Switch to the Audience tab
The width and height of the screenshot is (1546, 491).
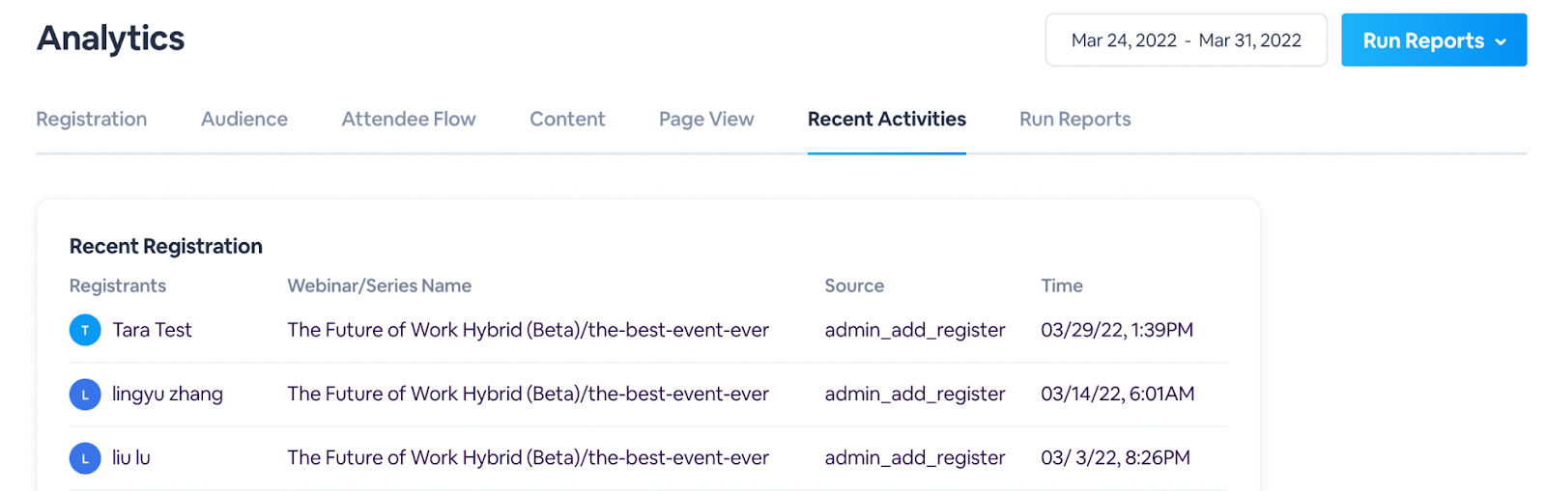click(244, 119)
